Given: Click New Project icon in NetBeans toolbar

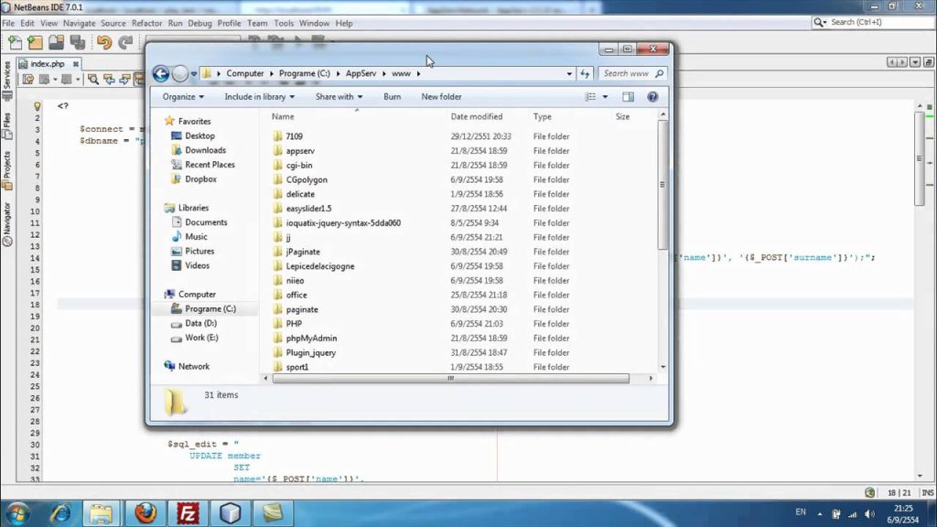Looking at the screenshot, I should point(36,42).
